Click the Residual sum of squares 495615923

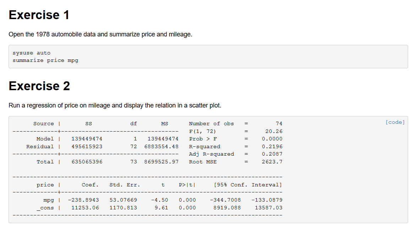[x=87, y=146]
